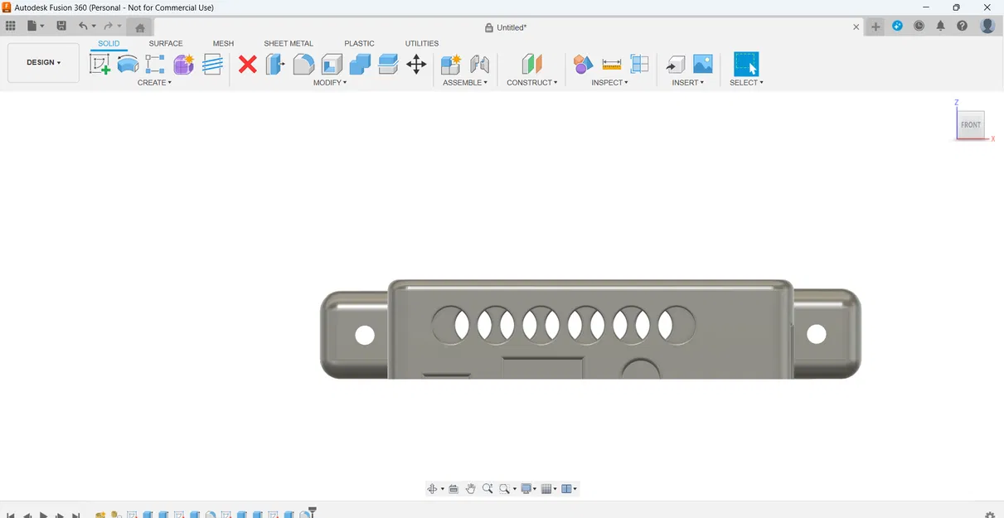Open the display settings dropdown
The image size is (1004, 518).
(x=527, y=488)
